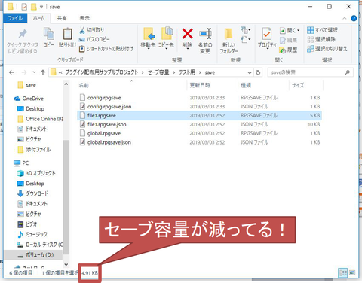The height and width of the screenshot is (283, 362).
Task: Sort by 種類 column header
Action: [246, 85]
